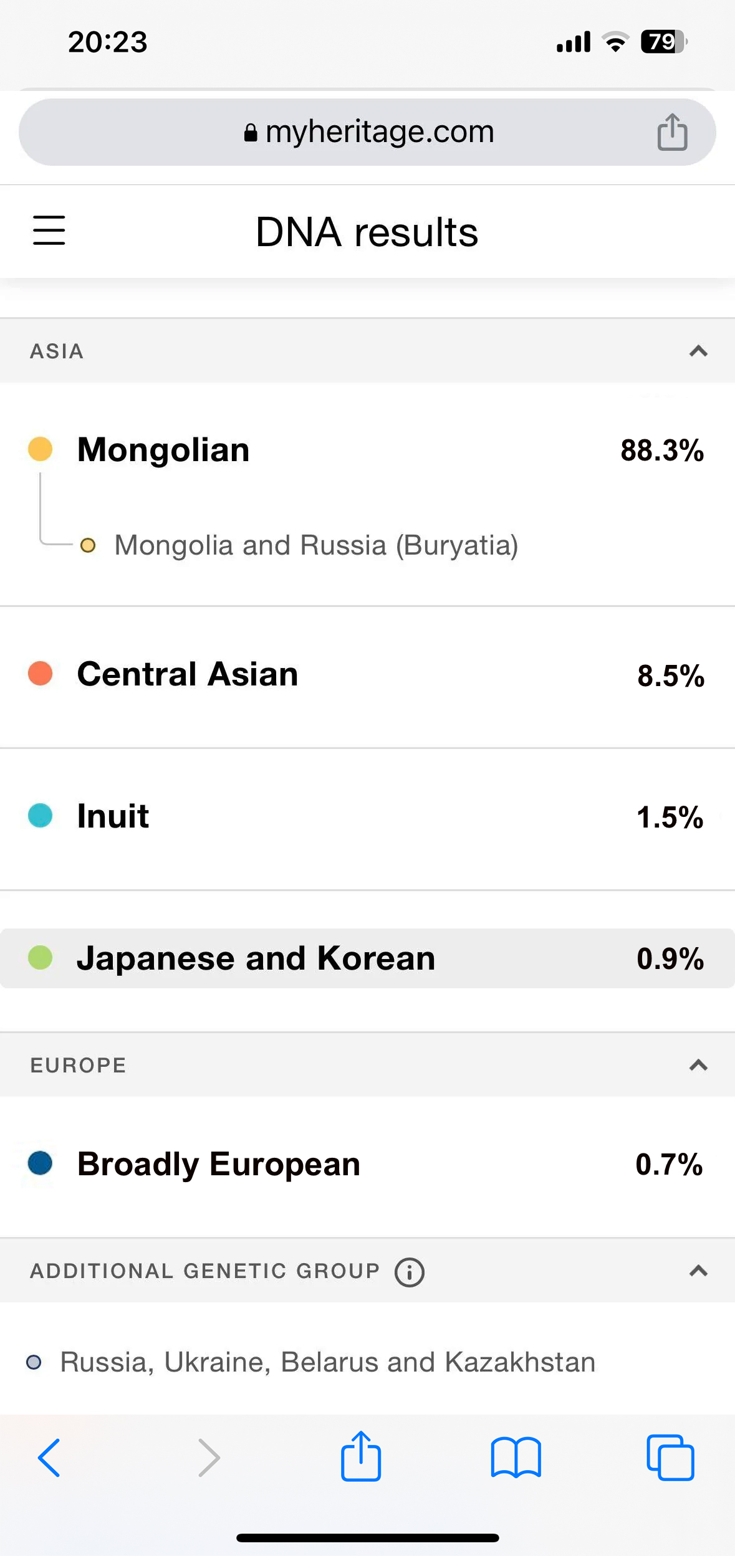Show open tabs overview icon
Image resolution: width=735 pixels, height=1556 pixels.
coord(670,1458)
